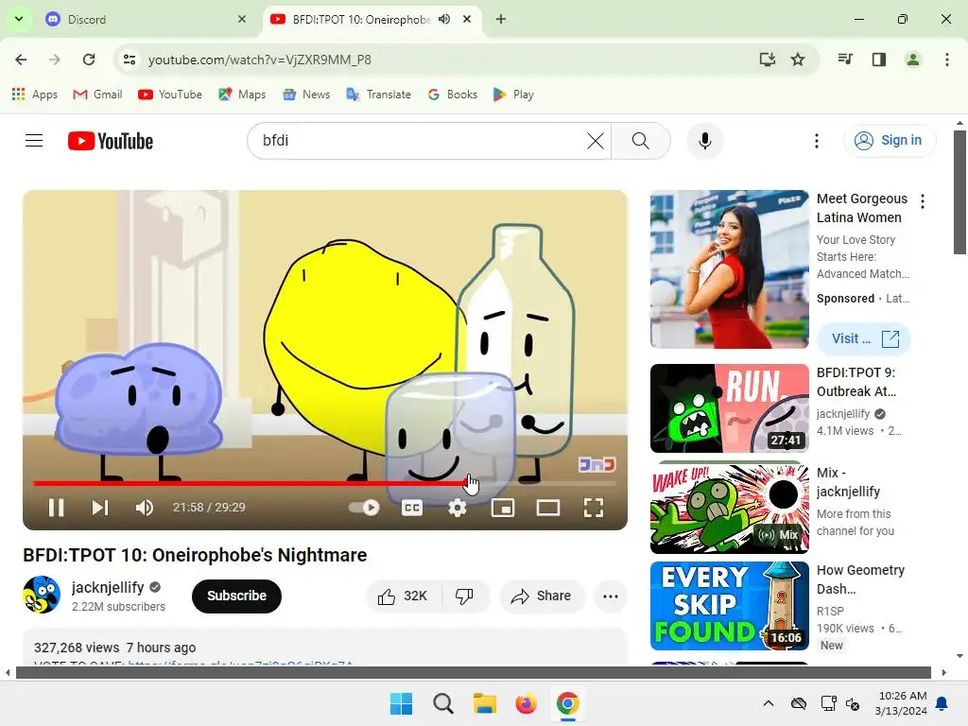
Task: Clear the search box text
Action: 596,141
